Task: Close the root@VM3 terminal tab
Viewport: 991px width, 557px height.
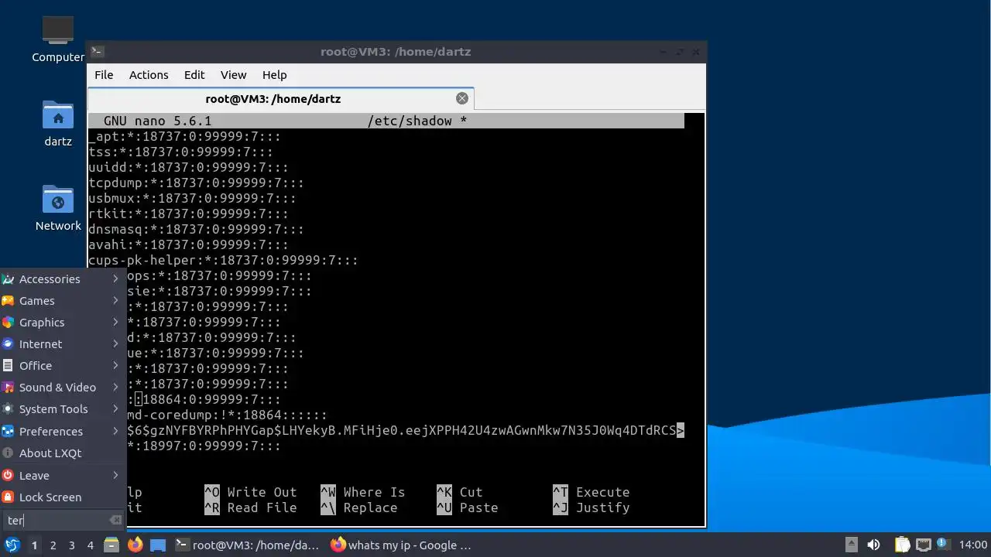Action: point(462,98)
